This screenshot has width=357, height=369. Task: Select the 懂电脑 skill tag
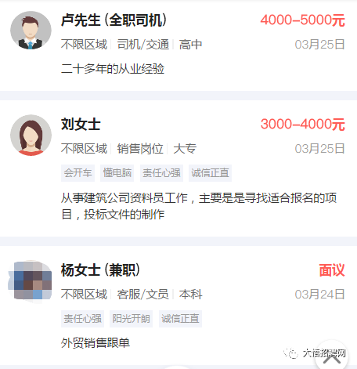[x=117, y=173]
